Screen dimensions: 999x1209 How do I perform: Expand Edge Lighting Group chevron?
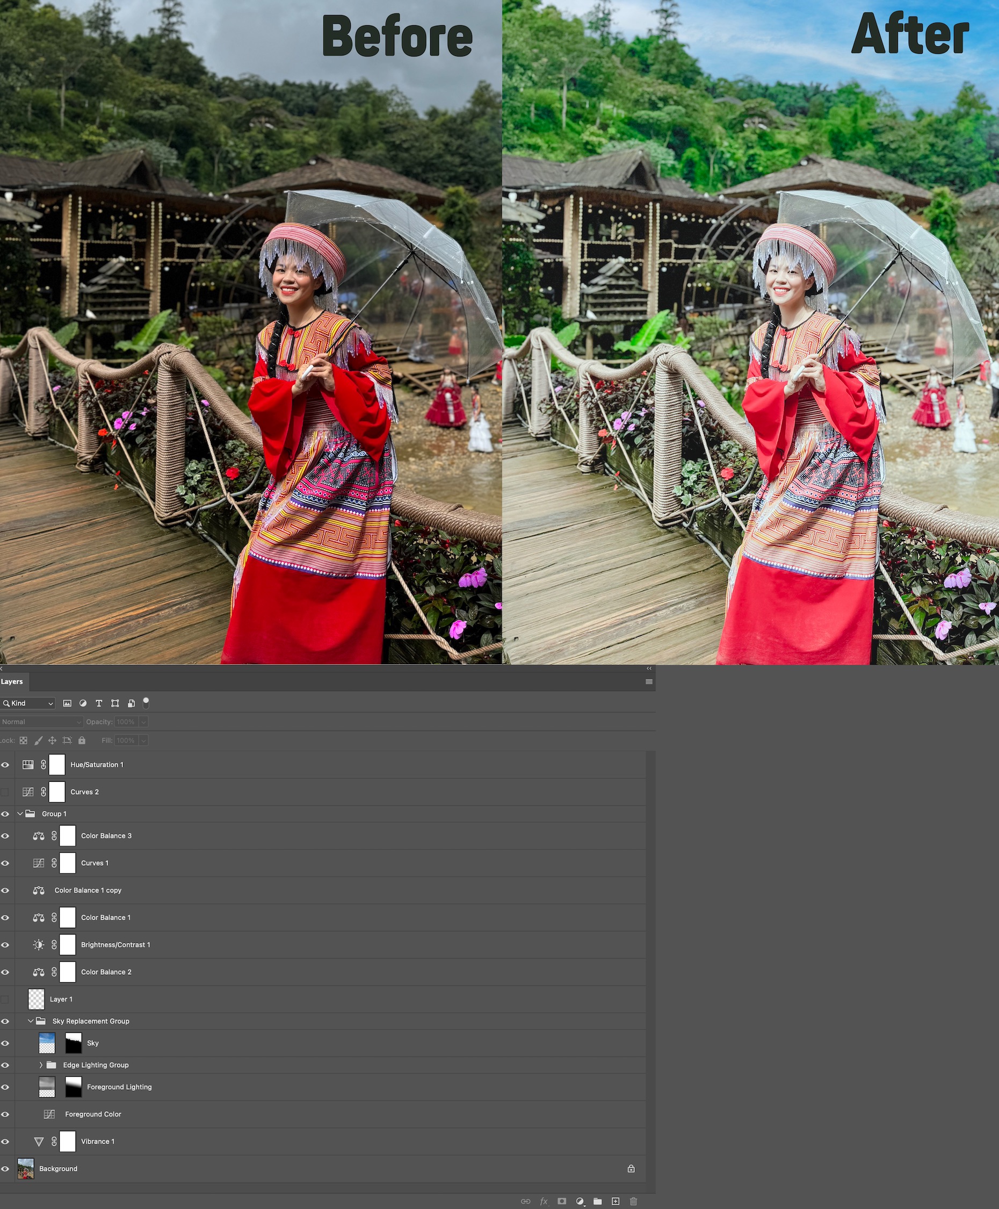point(41,1065)
